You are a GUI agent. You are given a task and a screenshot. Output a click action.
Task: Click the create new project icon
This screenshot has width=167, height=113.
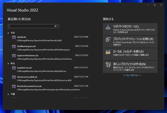tap(108, 65)
